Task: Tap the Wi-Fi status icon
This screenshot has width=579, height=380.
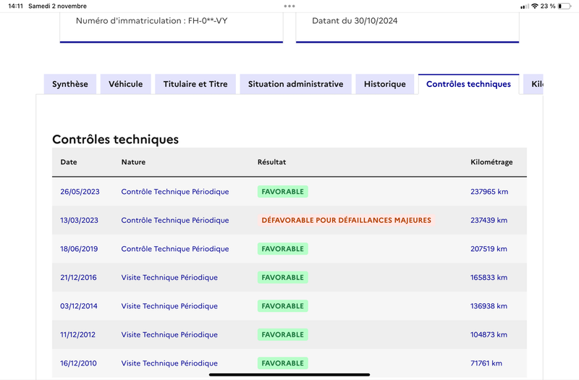Action: click(x=535, y=6)
